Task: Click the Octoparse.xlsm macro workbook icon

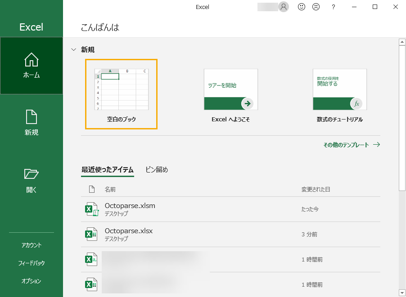Action: click(92, 209)
